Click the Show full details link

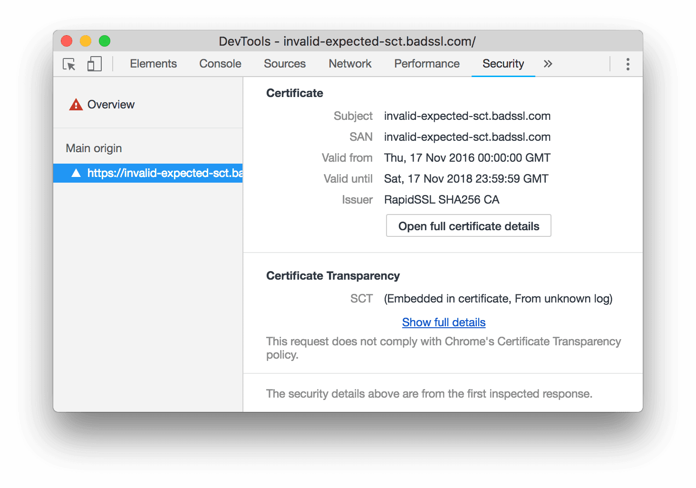443,322
